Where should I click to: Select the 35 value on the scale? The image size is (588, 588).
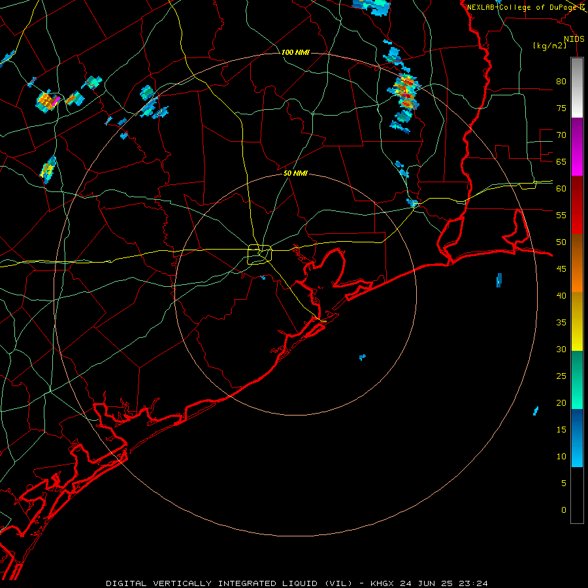561,323
